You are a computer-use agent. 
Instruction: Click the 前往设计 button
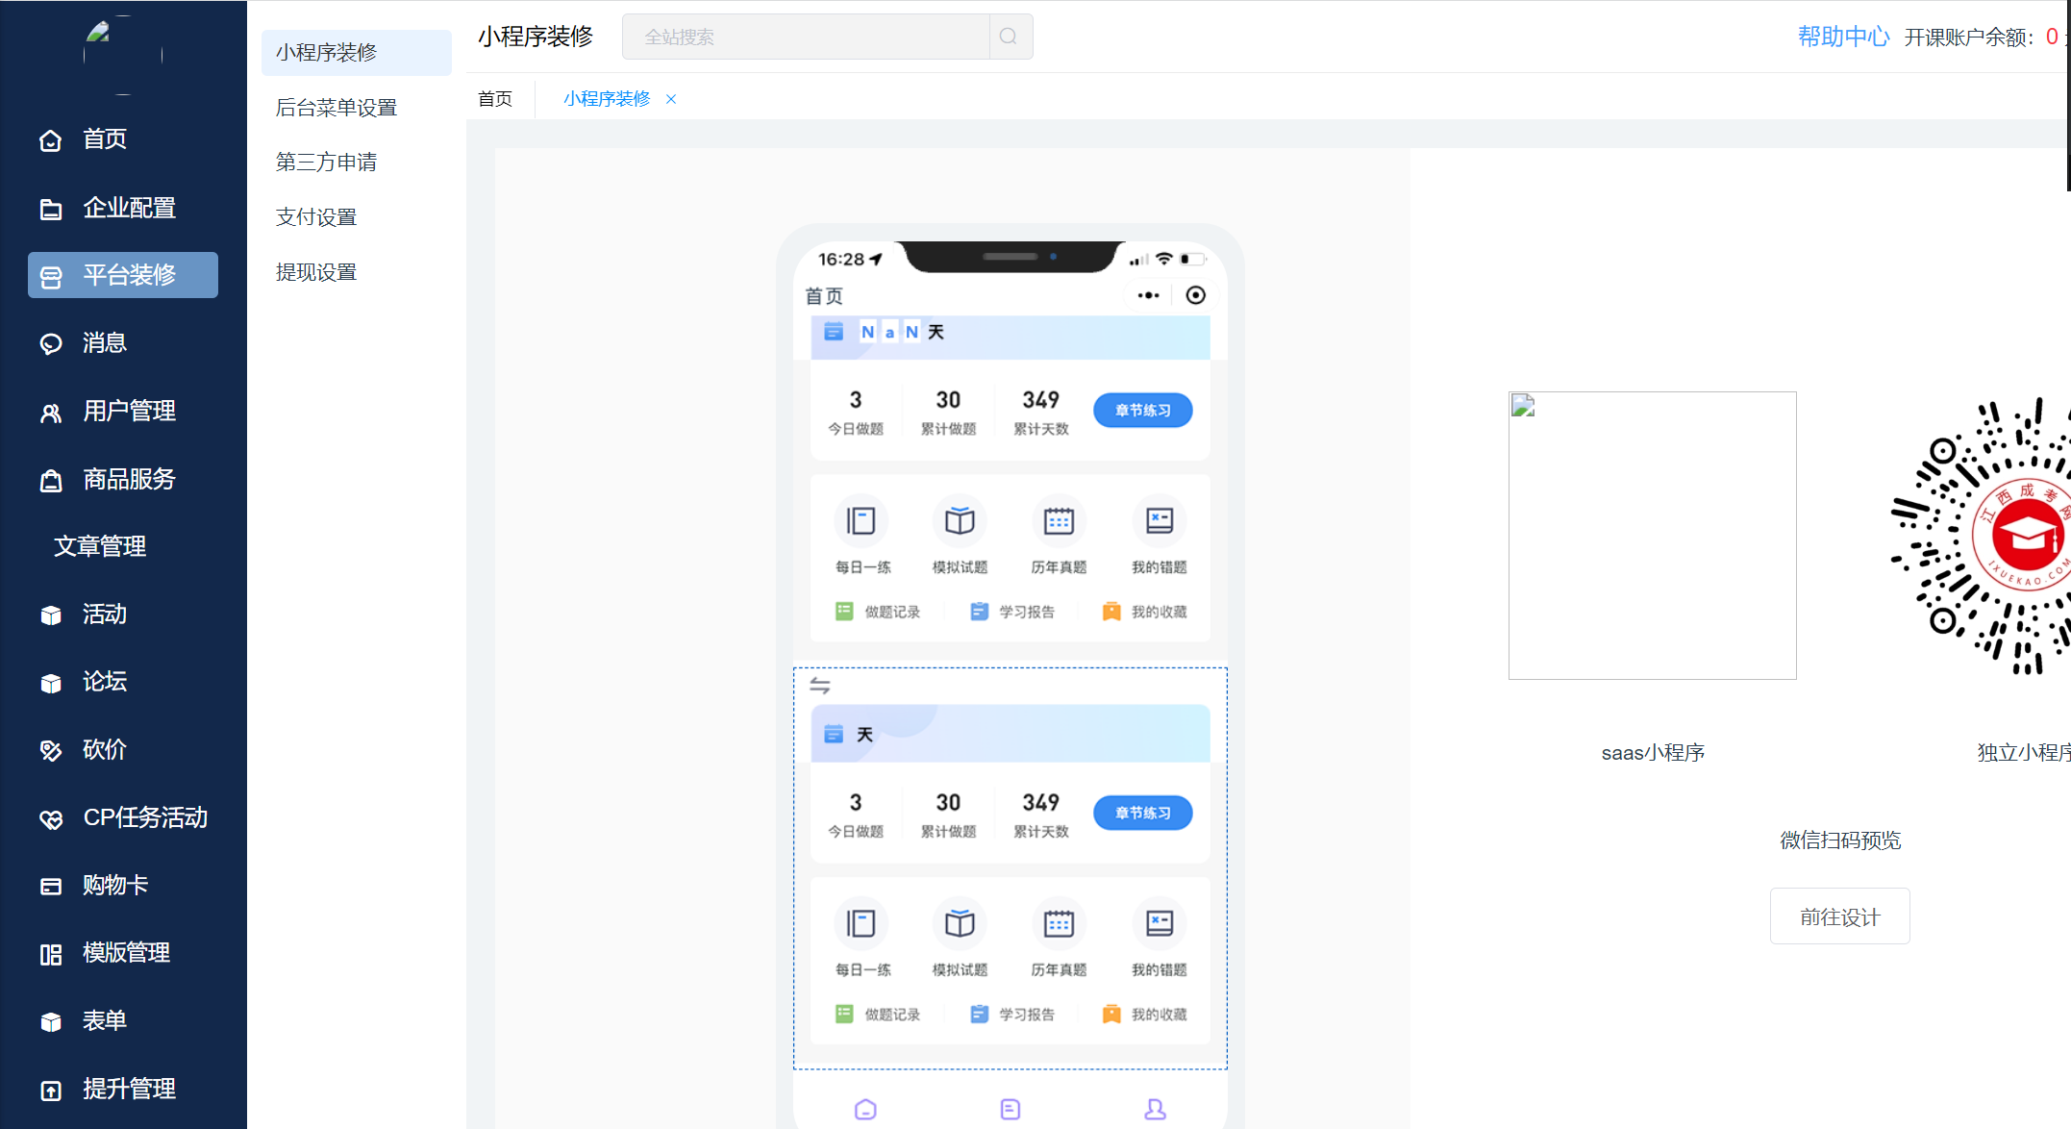click(x=1840, y=916)
